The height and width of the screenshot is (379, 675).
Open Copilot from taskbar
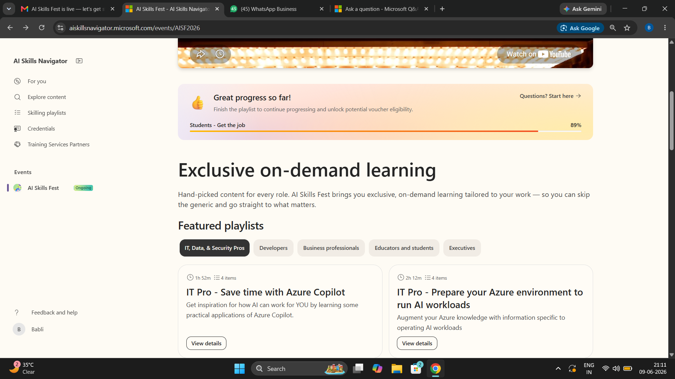[377, 368]
